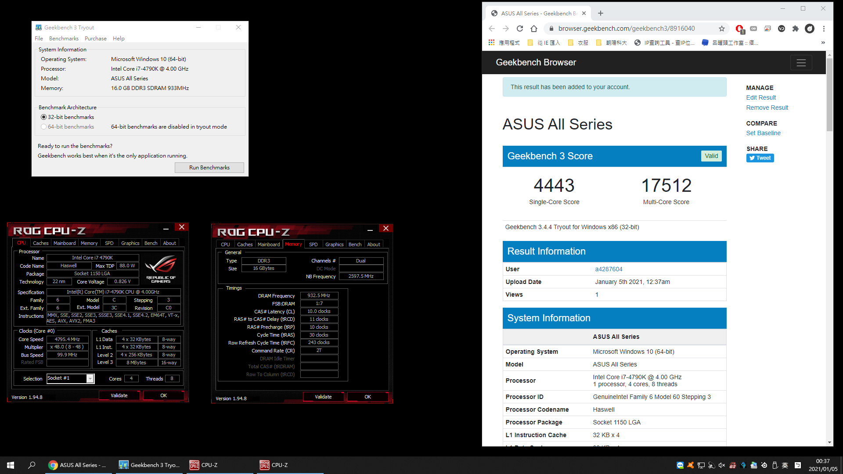This screenshot has height=474, width=843.
Task: Show hidden bookmarks overflow chevron
Action: click(x=823, y=43)
